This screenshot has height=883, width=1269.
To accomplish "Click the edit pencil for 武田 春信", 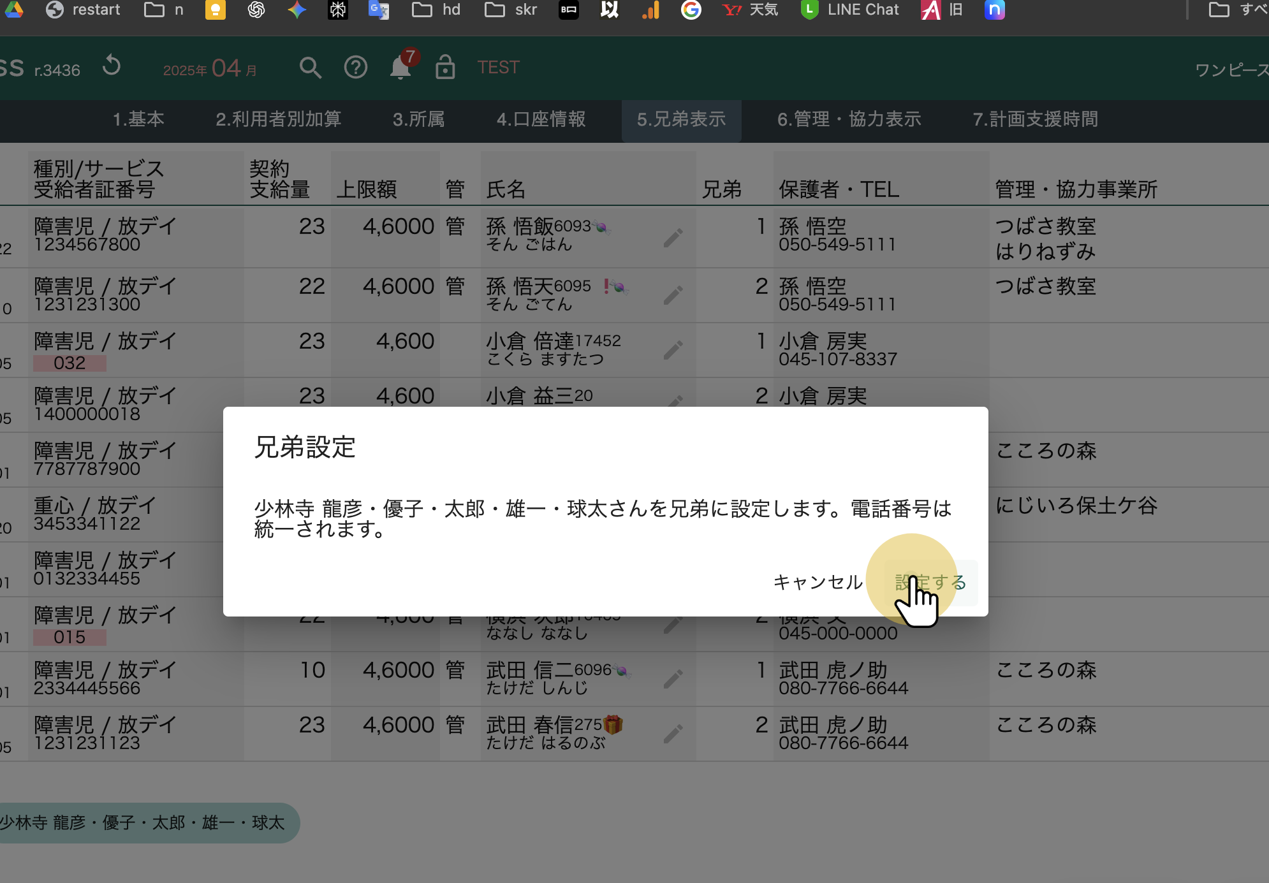I will pos(673,734).
